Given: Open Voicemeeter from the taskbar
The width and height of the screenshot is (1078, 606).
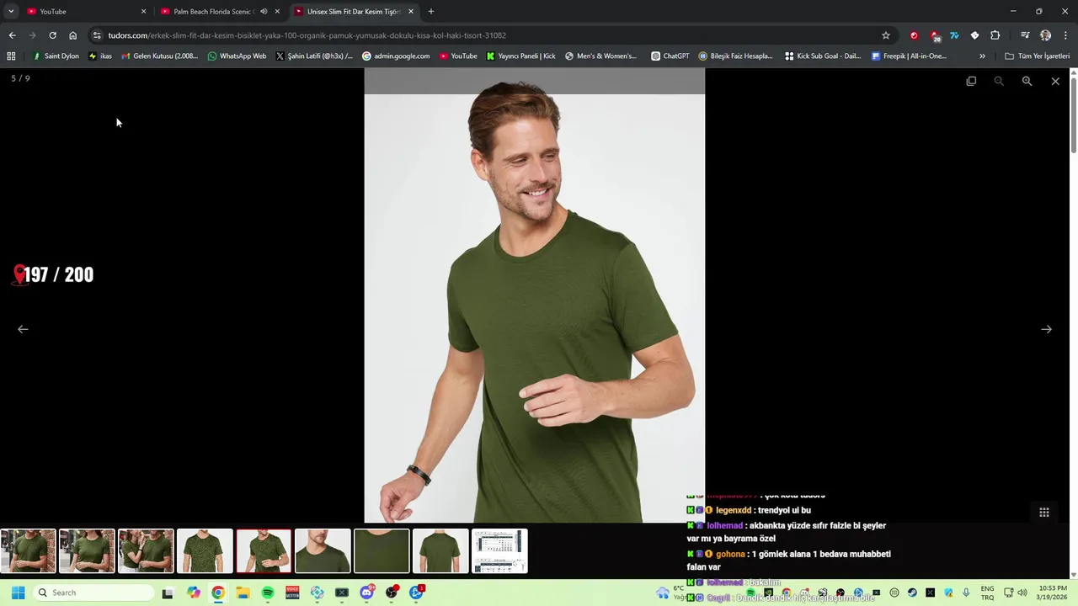Looking at the screenshot, I should tap(292, 593).
